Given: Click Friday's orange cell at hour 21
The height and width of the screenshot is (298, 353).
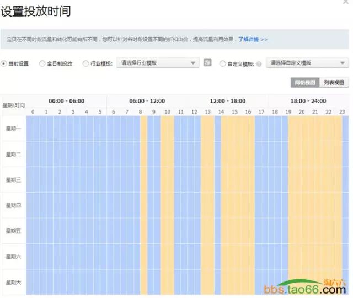Looking at the screenshot, I should pyautogui.click(x=315, y=231).
